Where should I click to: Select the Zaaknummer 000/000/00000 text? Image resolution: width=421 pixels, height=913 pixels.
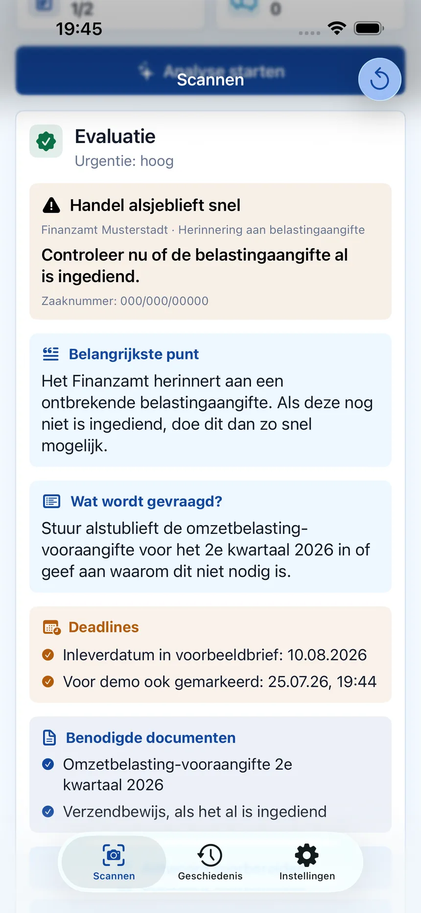(125, 301)
